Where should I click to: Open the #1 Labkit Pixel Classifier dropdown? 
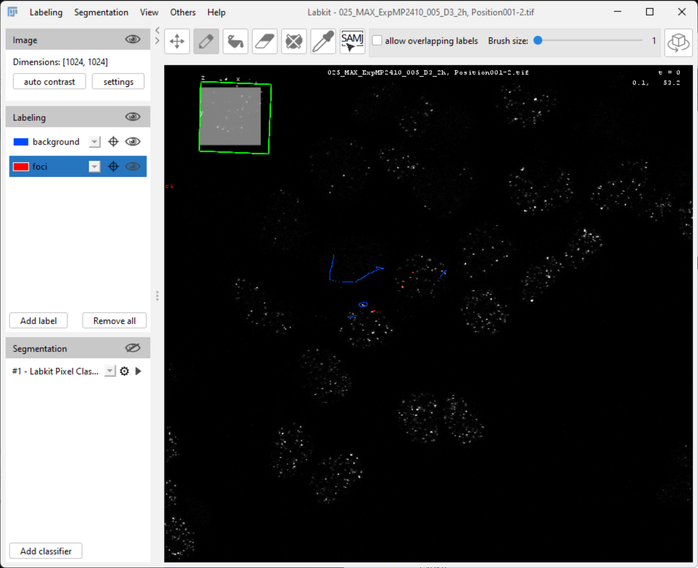(x=109, y=371)
